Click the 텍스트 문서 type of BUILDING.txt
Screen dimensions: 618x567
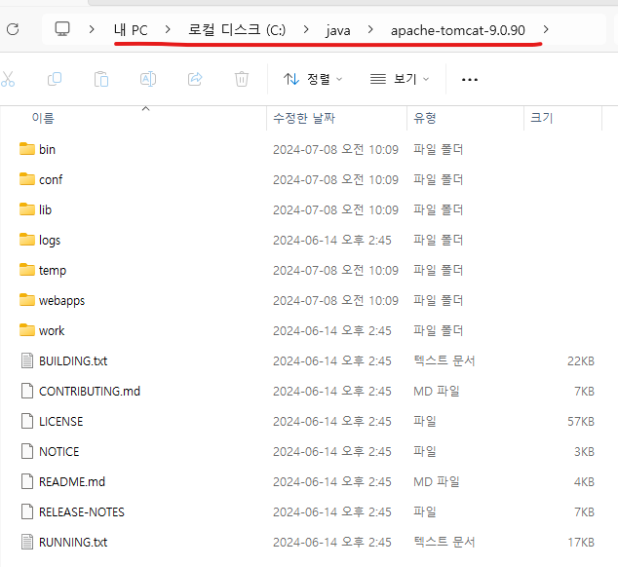click(x=444, y=360)
